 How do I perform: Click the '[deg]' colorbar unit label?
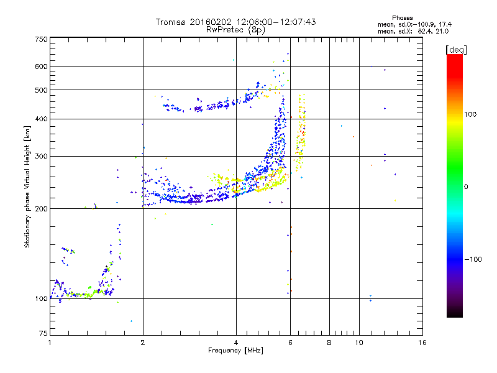tap(456, 50)
